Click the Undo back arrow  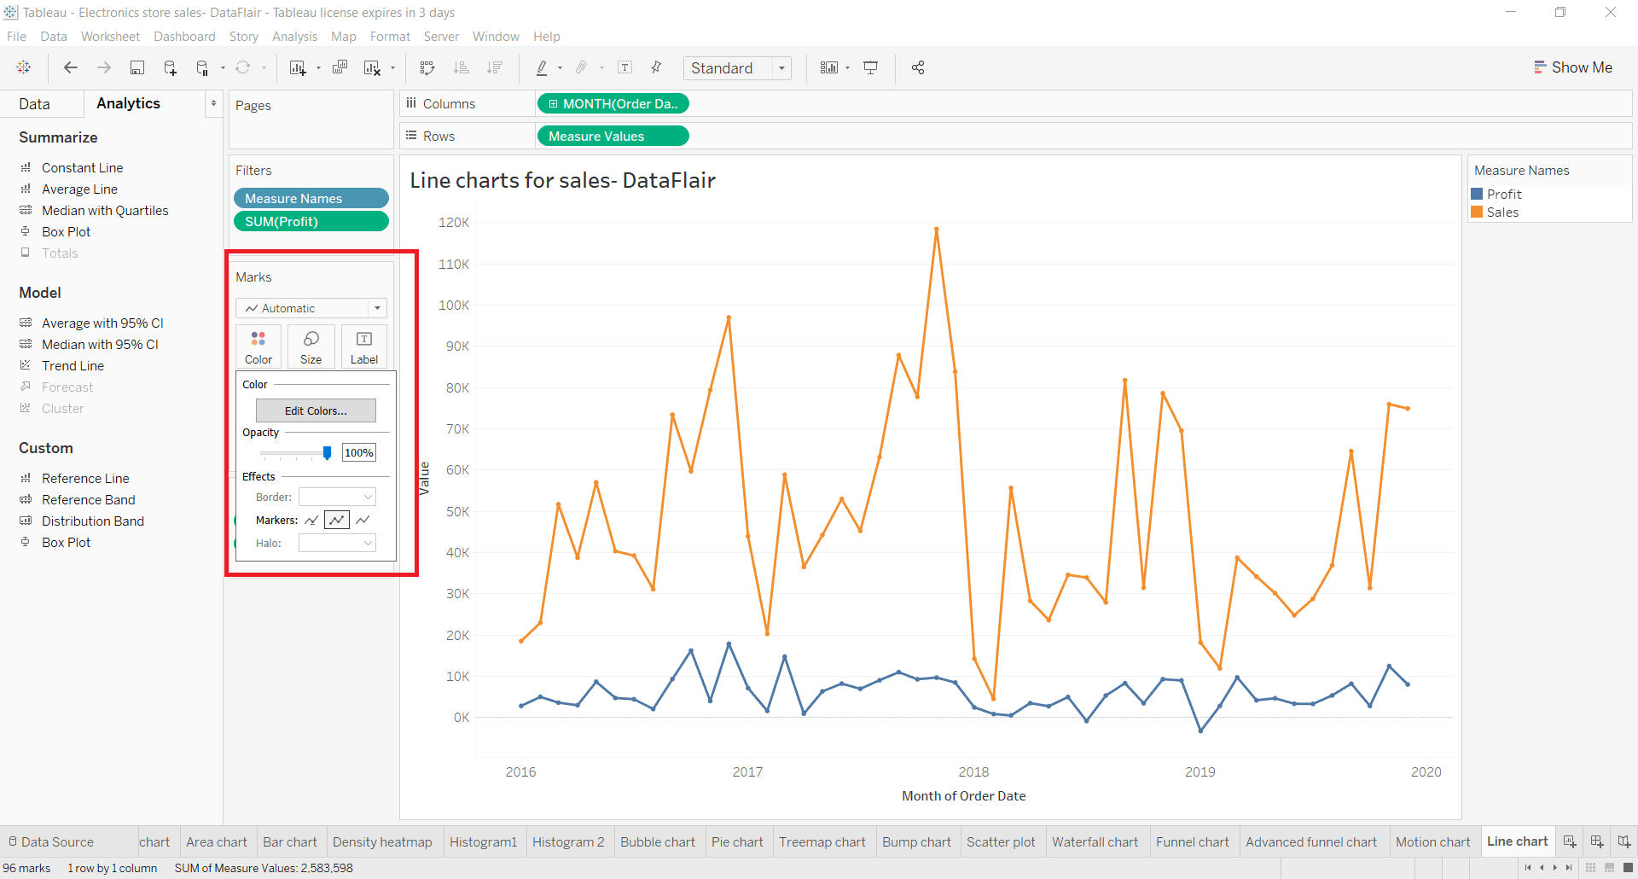pyautogui.click(x=71, y=67)
